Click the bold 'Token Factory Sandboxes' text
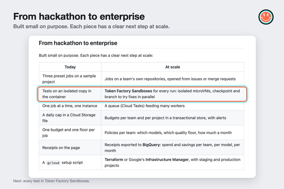Image resolution: width=284 pixels, height=189 pixels. tap(128, 91)
